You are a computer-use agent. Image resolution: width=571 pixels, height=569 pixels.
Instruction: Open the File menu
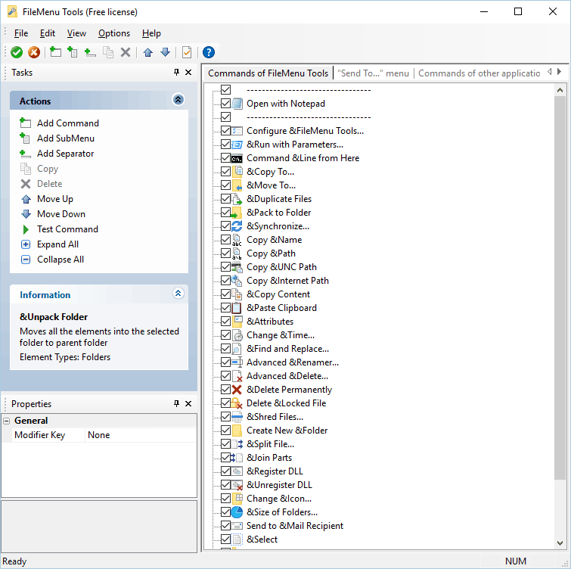(x=20, y=33)
